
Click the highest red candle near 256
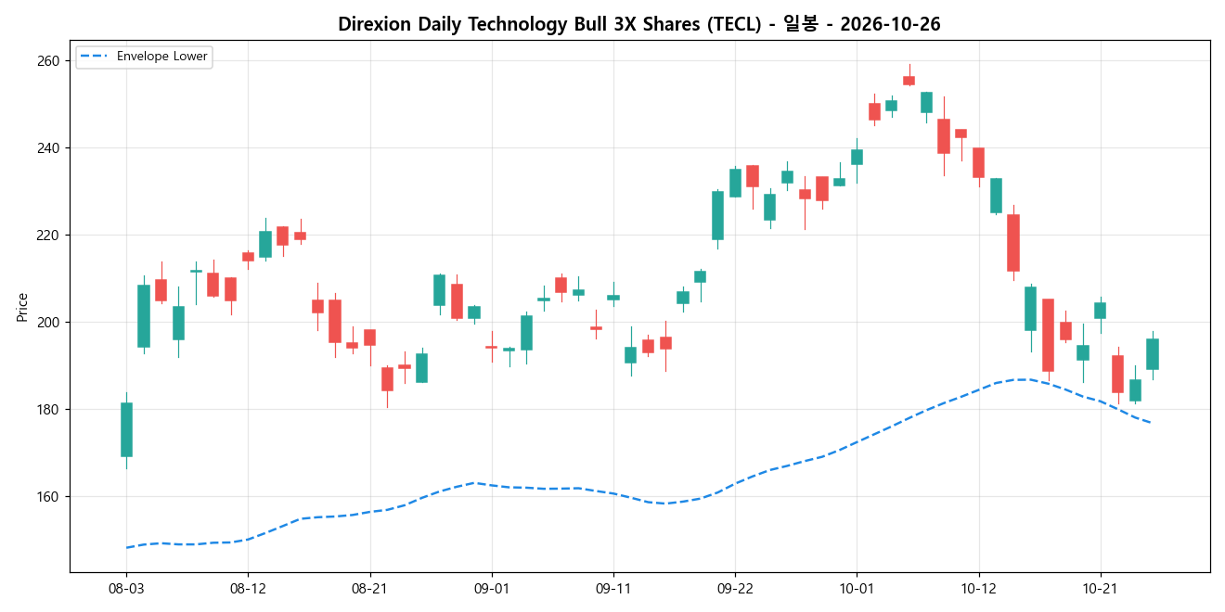909,81
